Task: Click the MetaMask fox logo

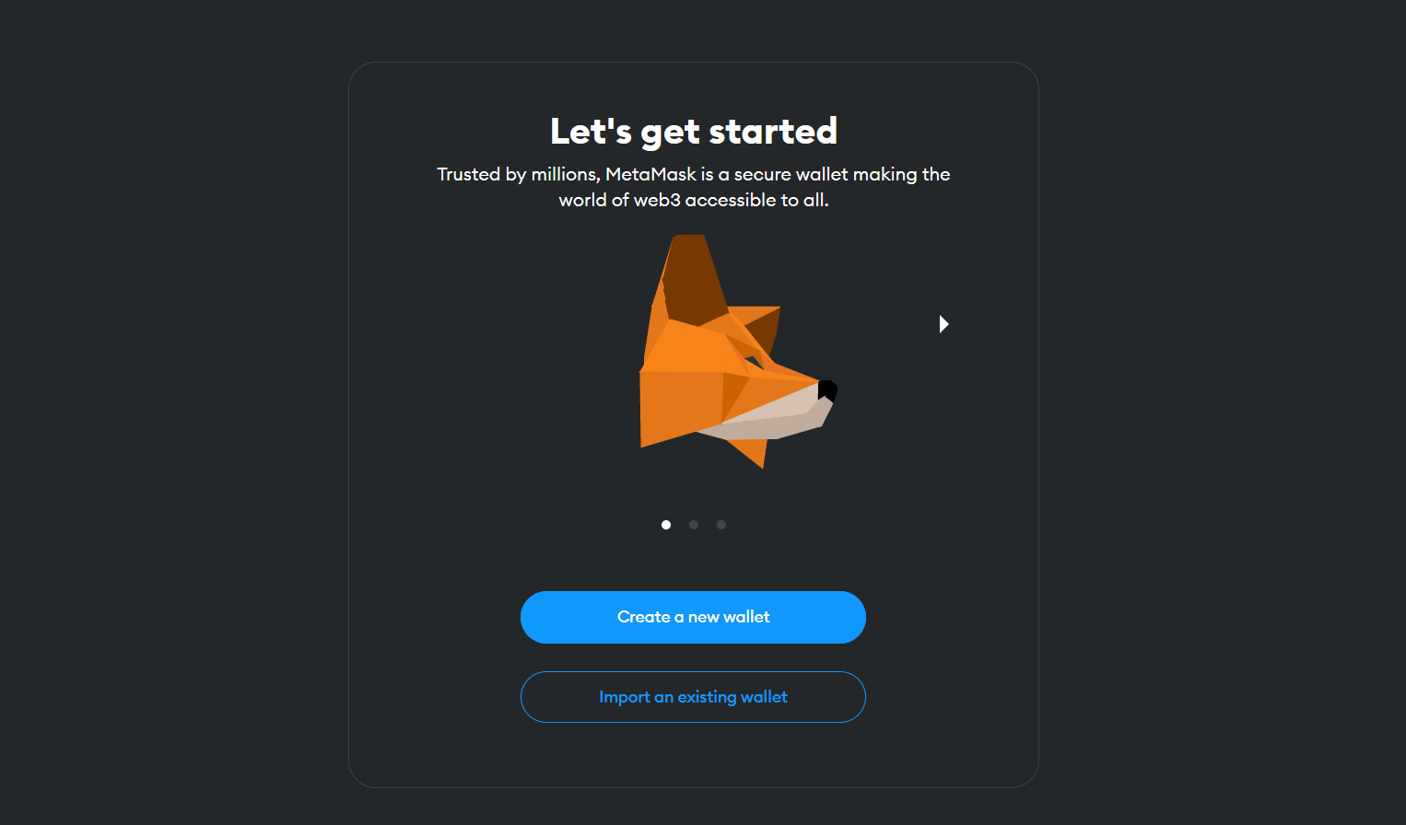Action: 738,352
